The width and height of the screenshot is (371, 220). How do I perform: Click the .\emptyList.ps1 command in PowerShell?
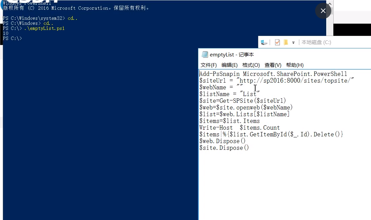[44, 28]
